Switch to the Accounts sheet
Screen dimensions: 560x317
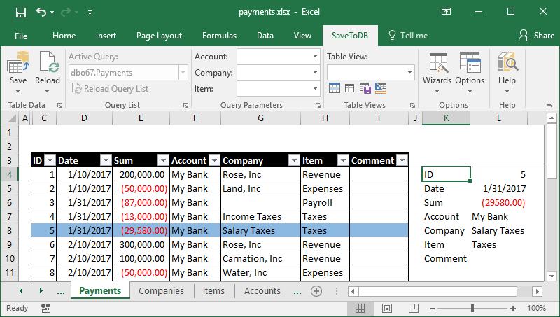click(x=262, y=291)
